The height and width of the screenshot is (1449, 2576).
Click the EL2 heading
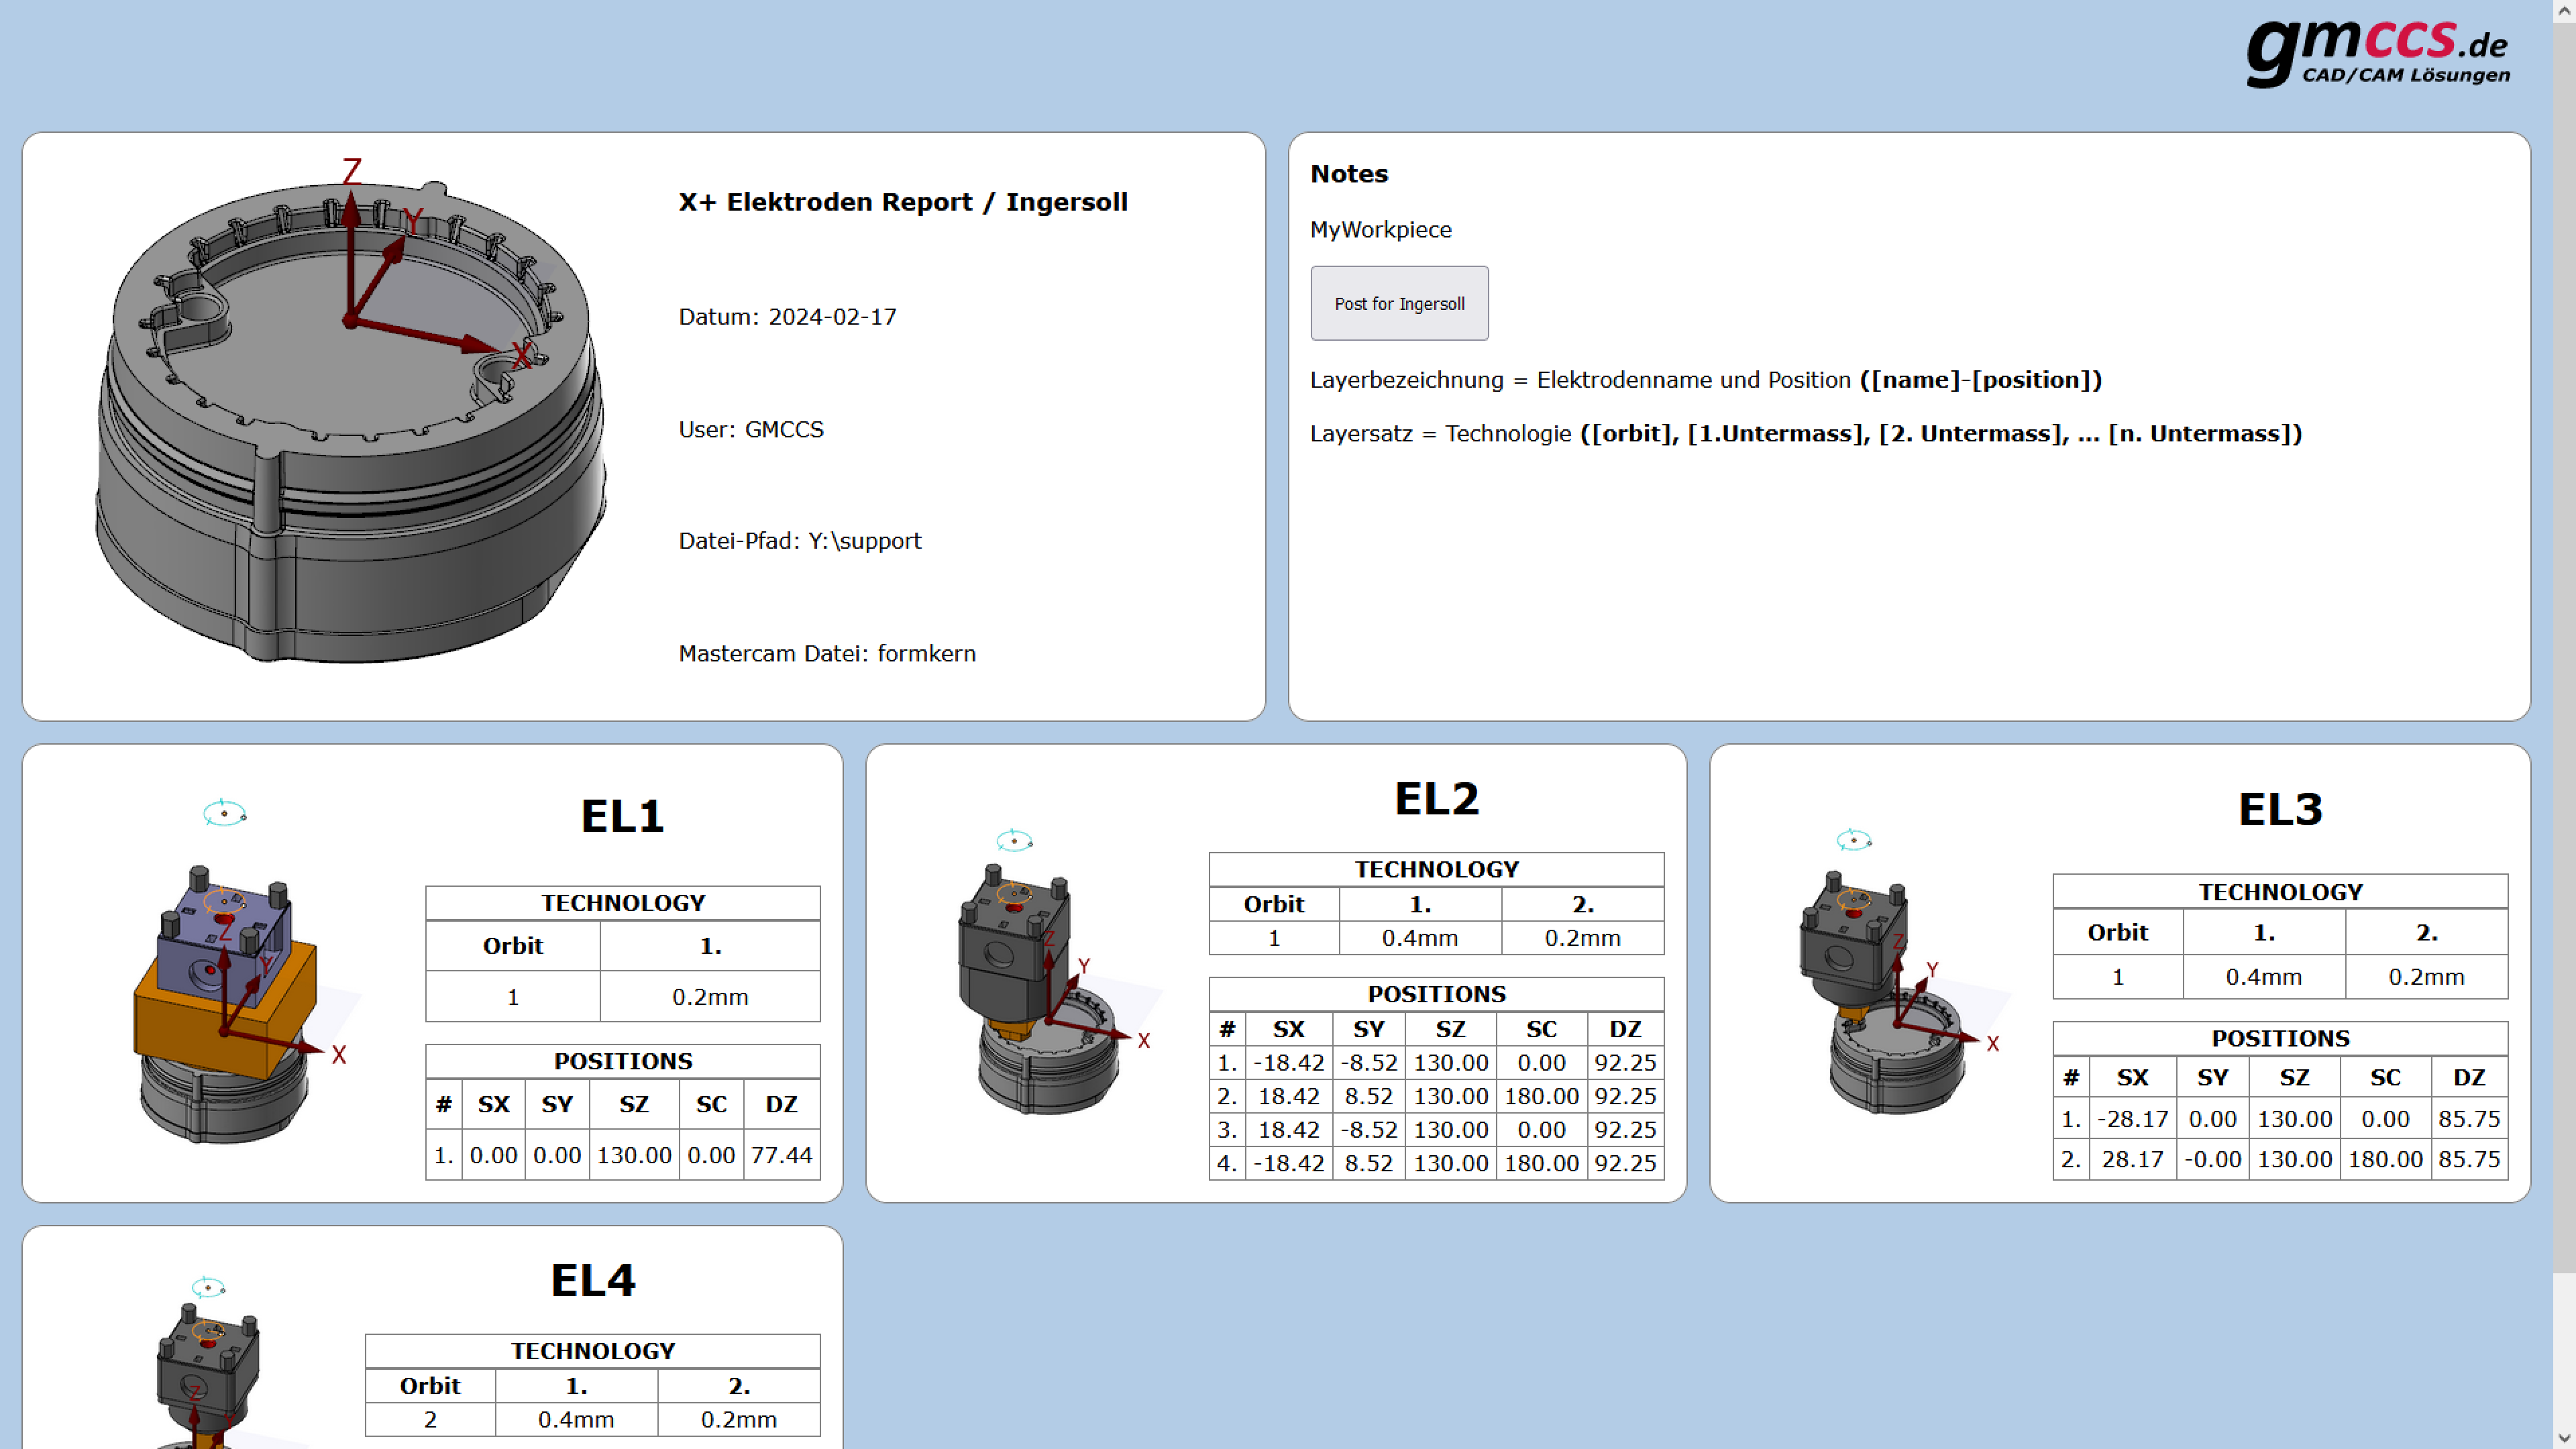(x=1436, y=798)
